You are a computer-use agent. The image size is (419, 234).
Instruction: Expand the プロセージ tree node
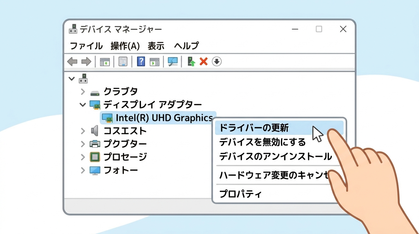tap(83, 157)
